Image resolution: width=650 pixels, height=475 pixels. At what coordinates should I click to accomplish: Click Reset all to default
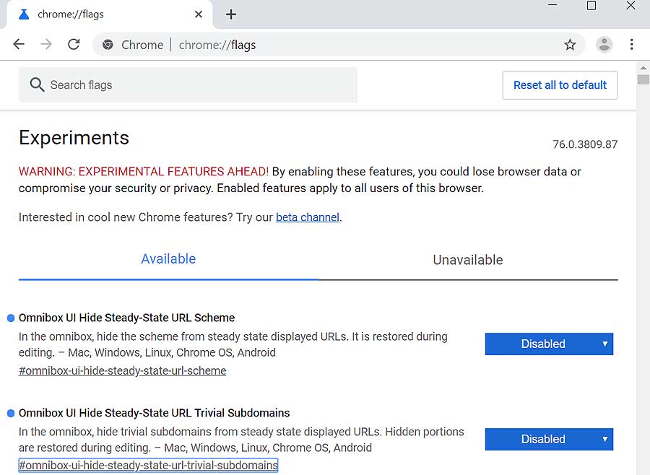pyautogui.click(x=560, y=85)
